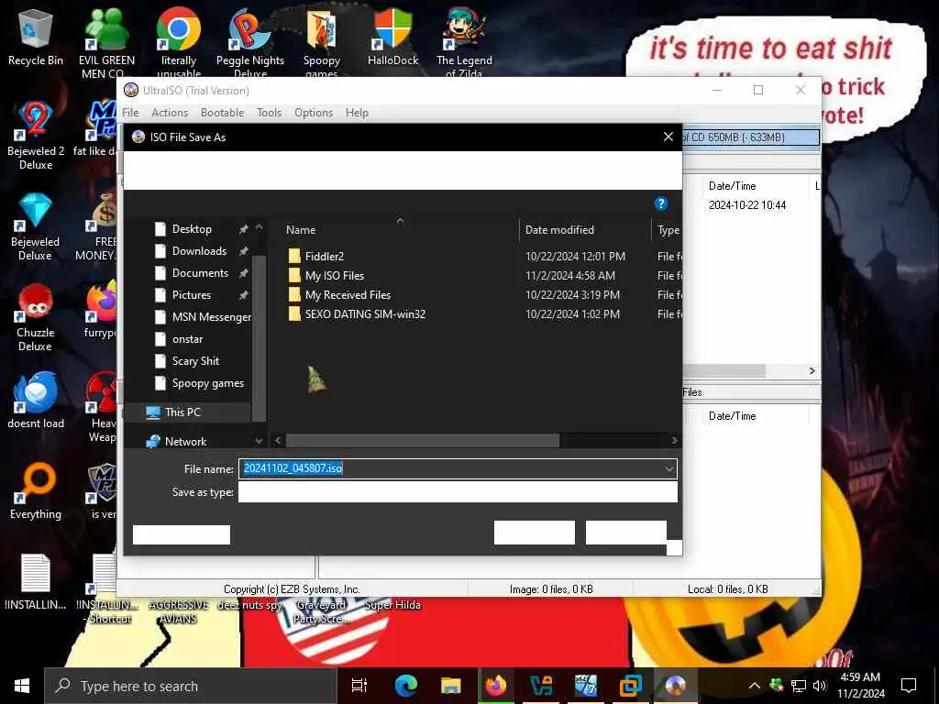This screenshot has width=939, height=704.
Task: Sort by the Type column header
Action: 668,230
